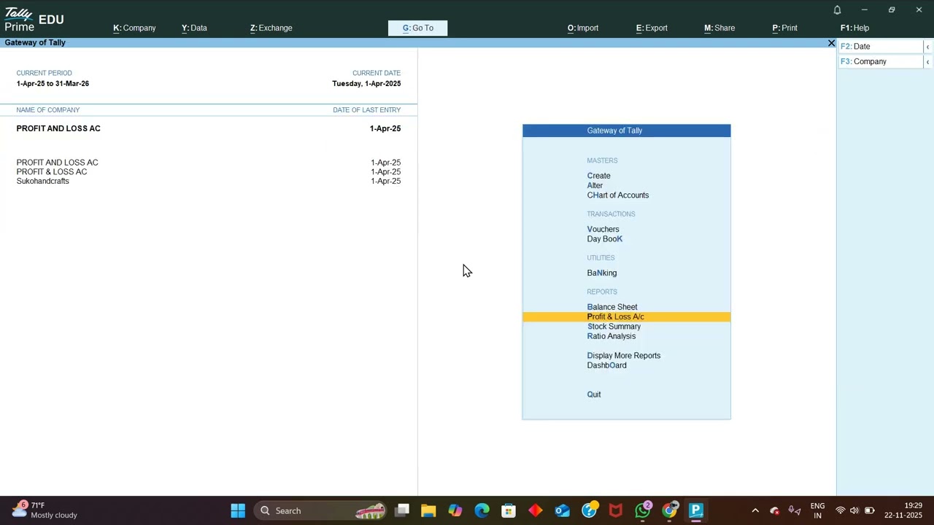Open Vouchers under Transactions
Viewport: 934px width, 525px height.
pos(603,229)
